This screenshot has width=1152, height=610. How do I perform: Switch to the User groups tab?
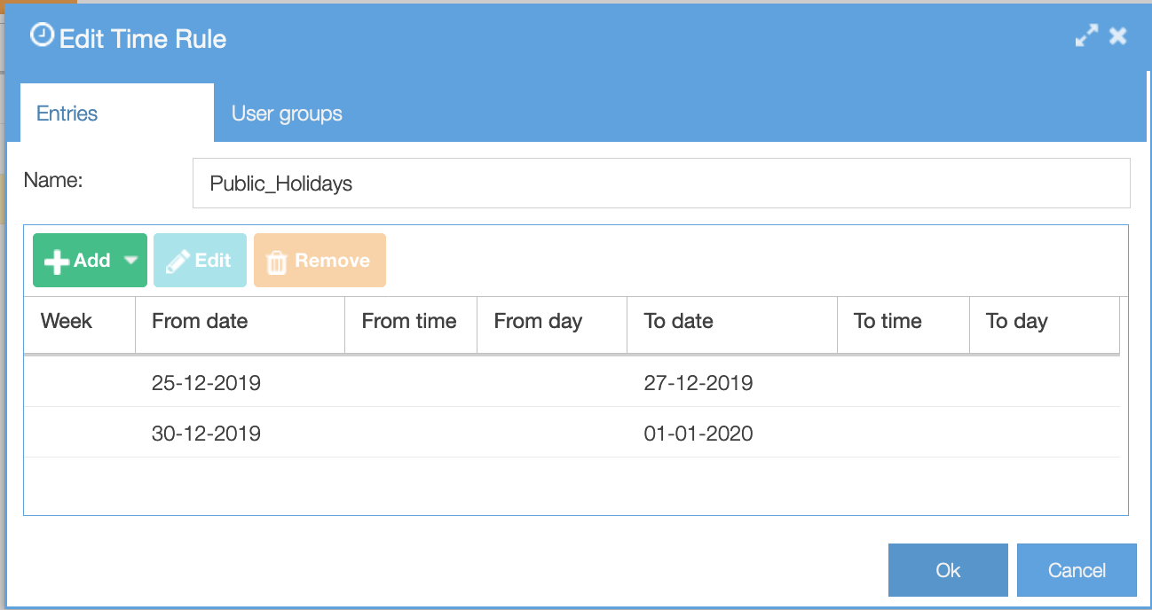click(286, 113)
